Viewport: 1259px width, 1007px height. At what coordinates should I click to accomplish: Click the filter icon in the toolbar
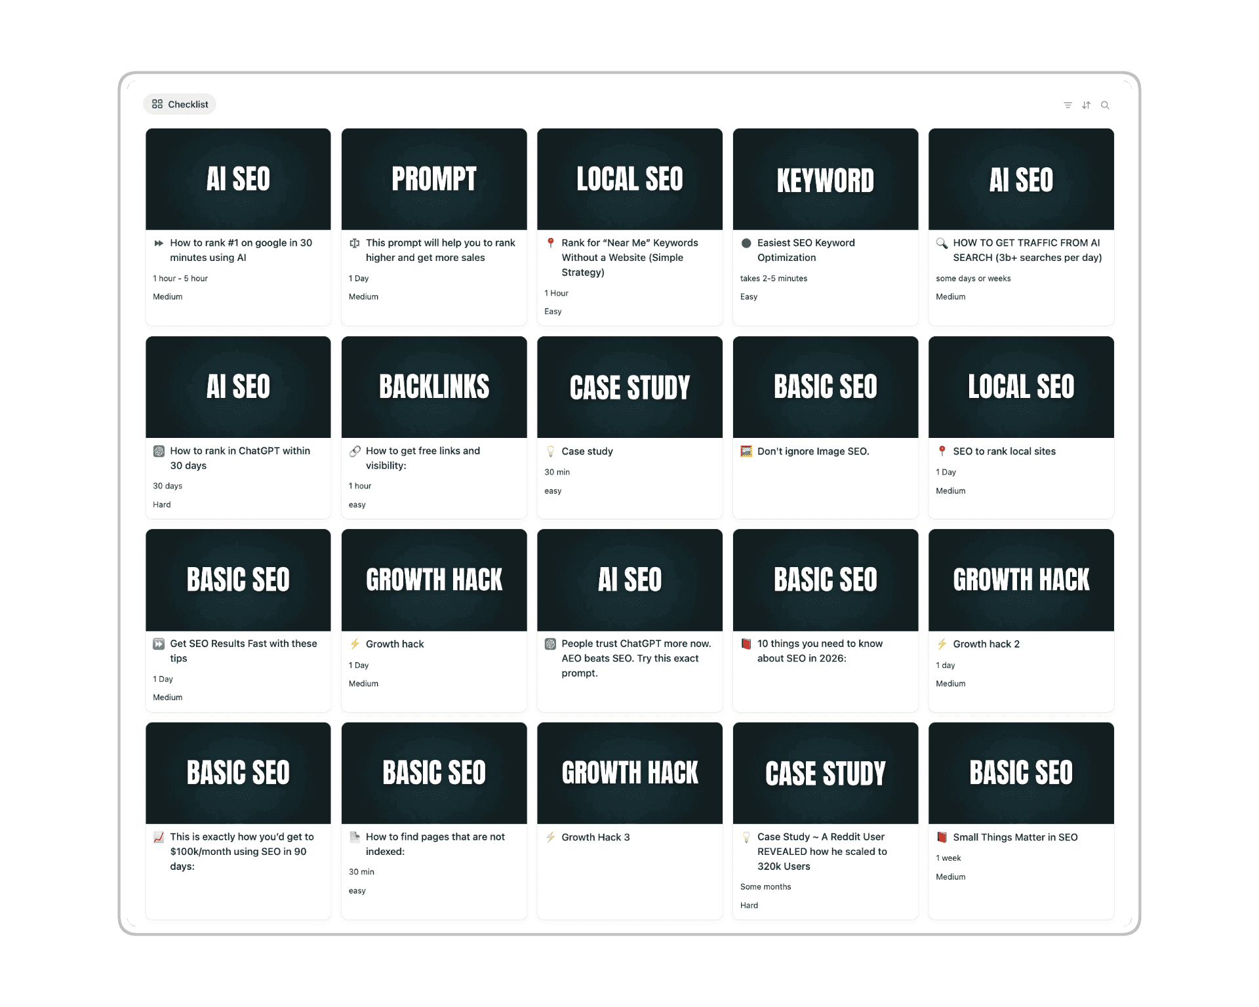pos(1068,105)
